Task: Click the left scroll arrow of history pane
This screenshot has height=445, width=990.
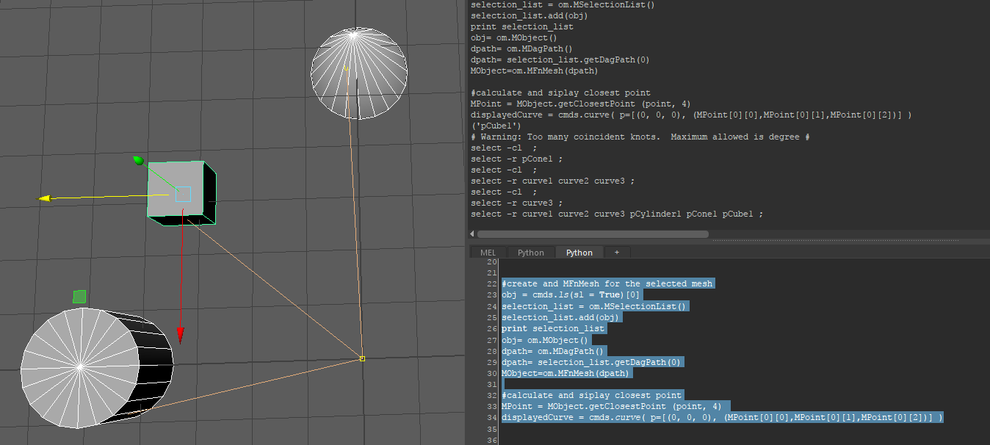Action: (x=472, y=234)
